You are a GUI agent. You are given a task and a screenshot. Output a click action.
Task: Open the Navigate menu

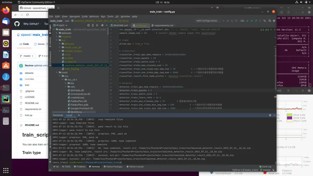74,16
